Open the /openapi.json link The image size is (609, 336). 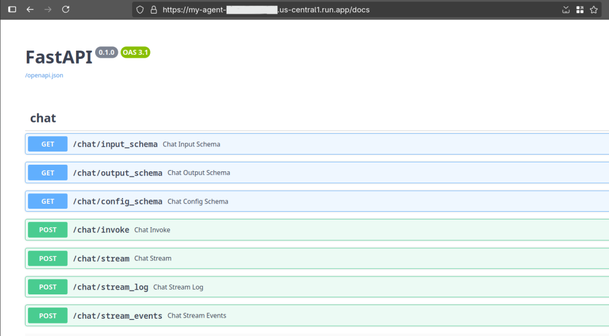pos(44,76)
